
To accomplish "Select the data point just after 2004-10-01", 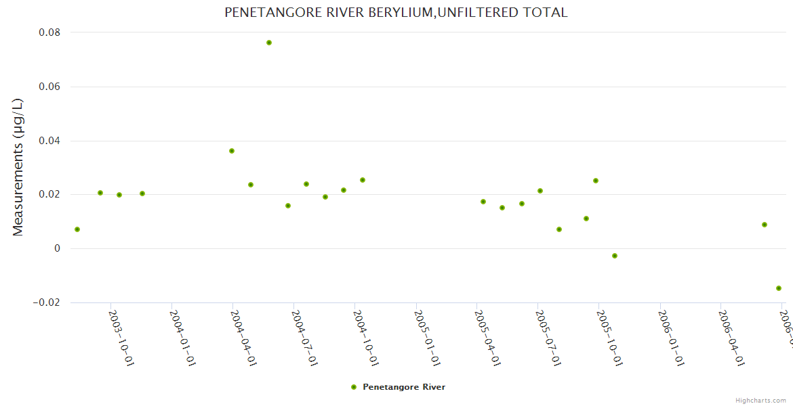I will click(x=363, y=180).
